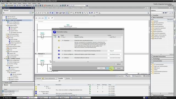Image resolution: width=176 pixels, height=99 pixels.
Task: Click the Go to arrow for Main [OB1] row
Action: [x=90, y=93]
